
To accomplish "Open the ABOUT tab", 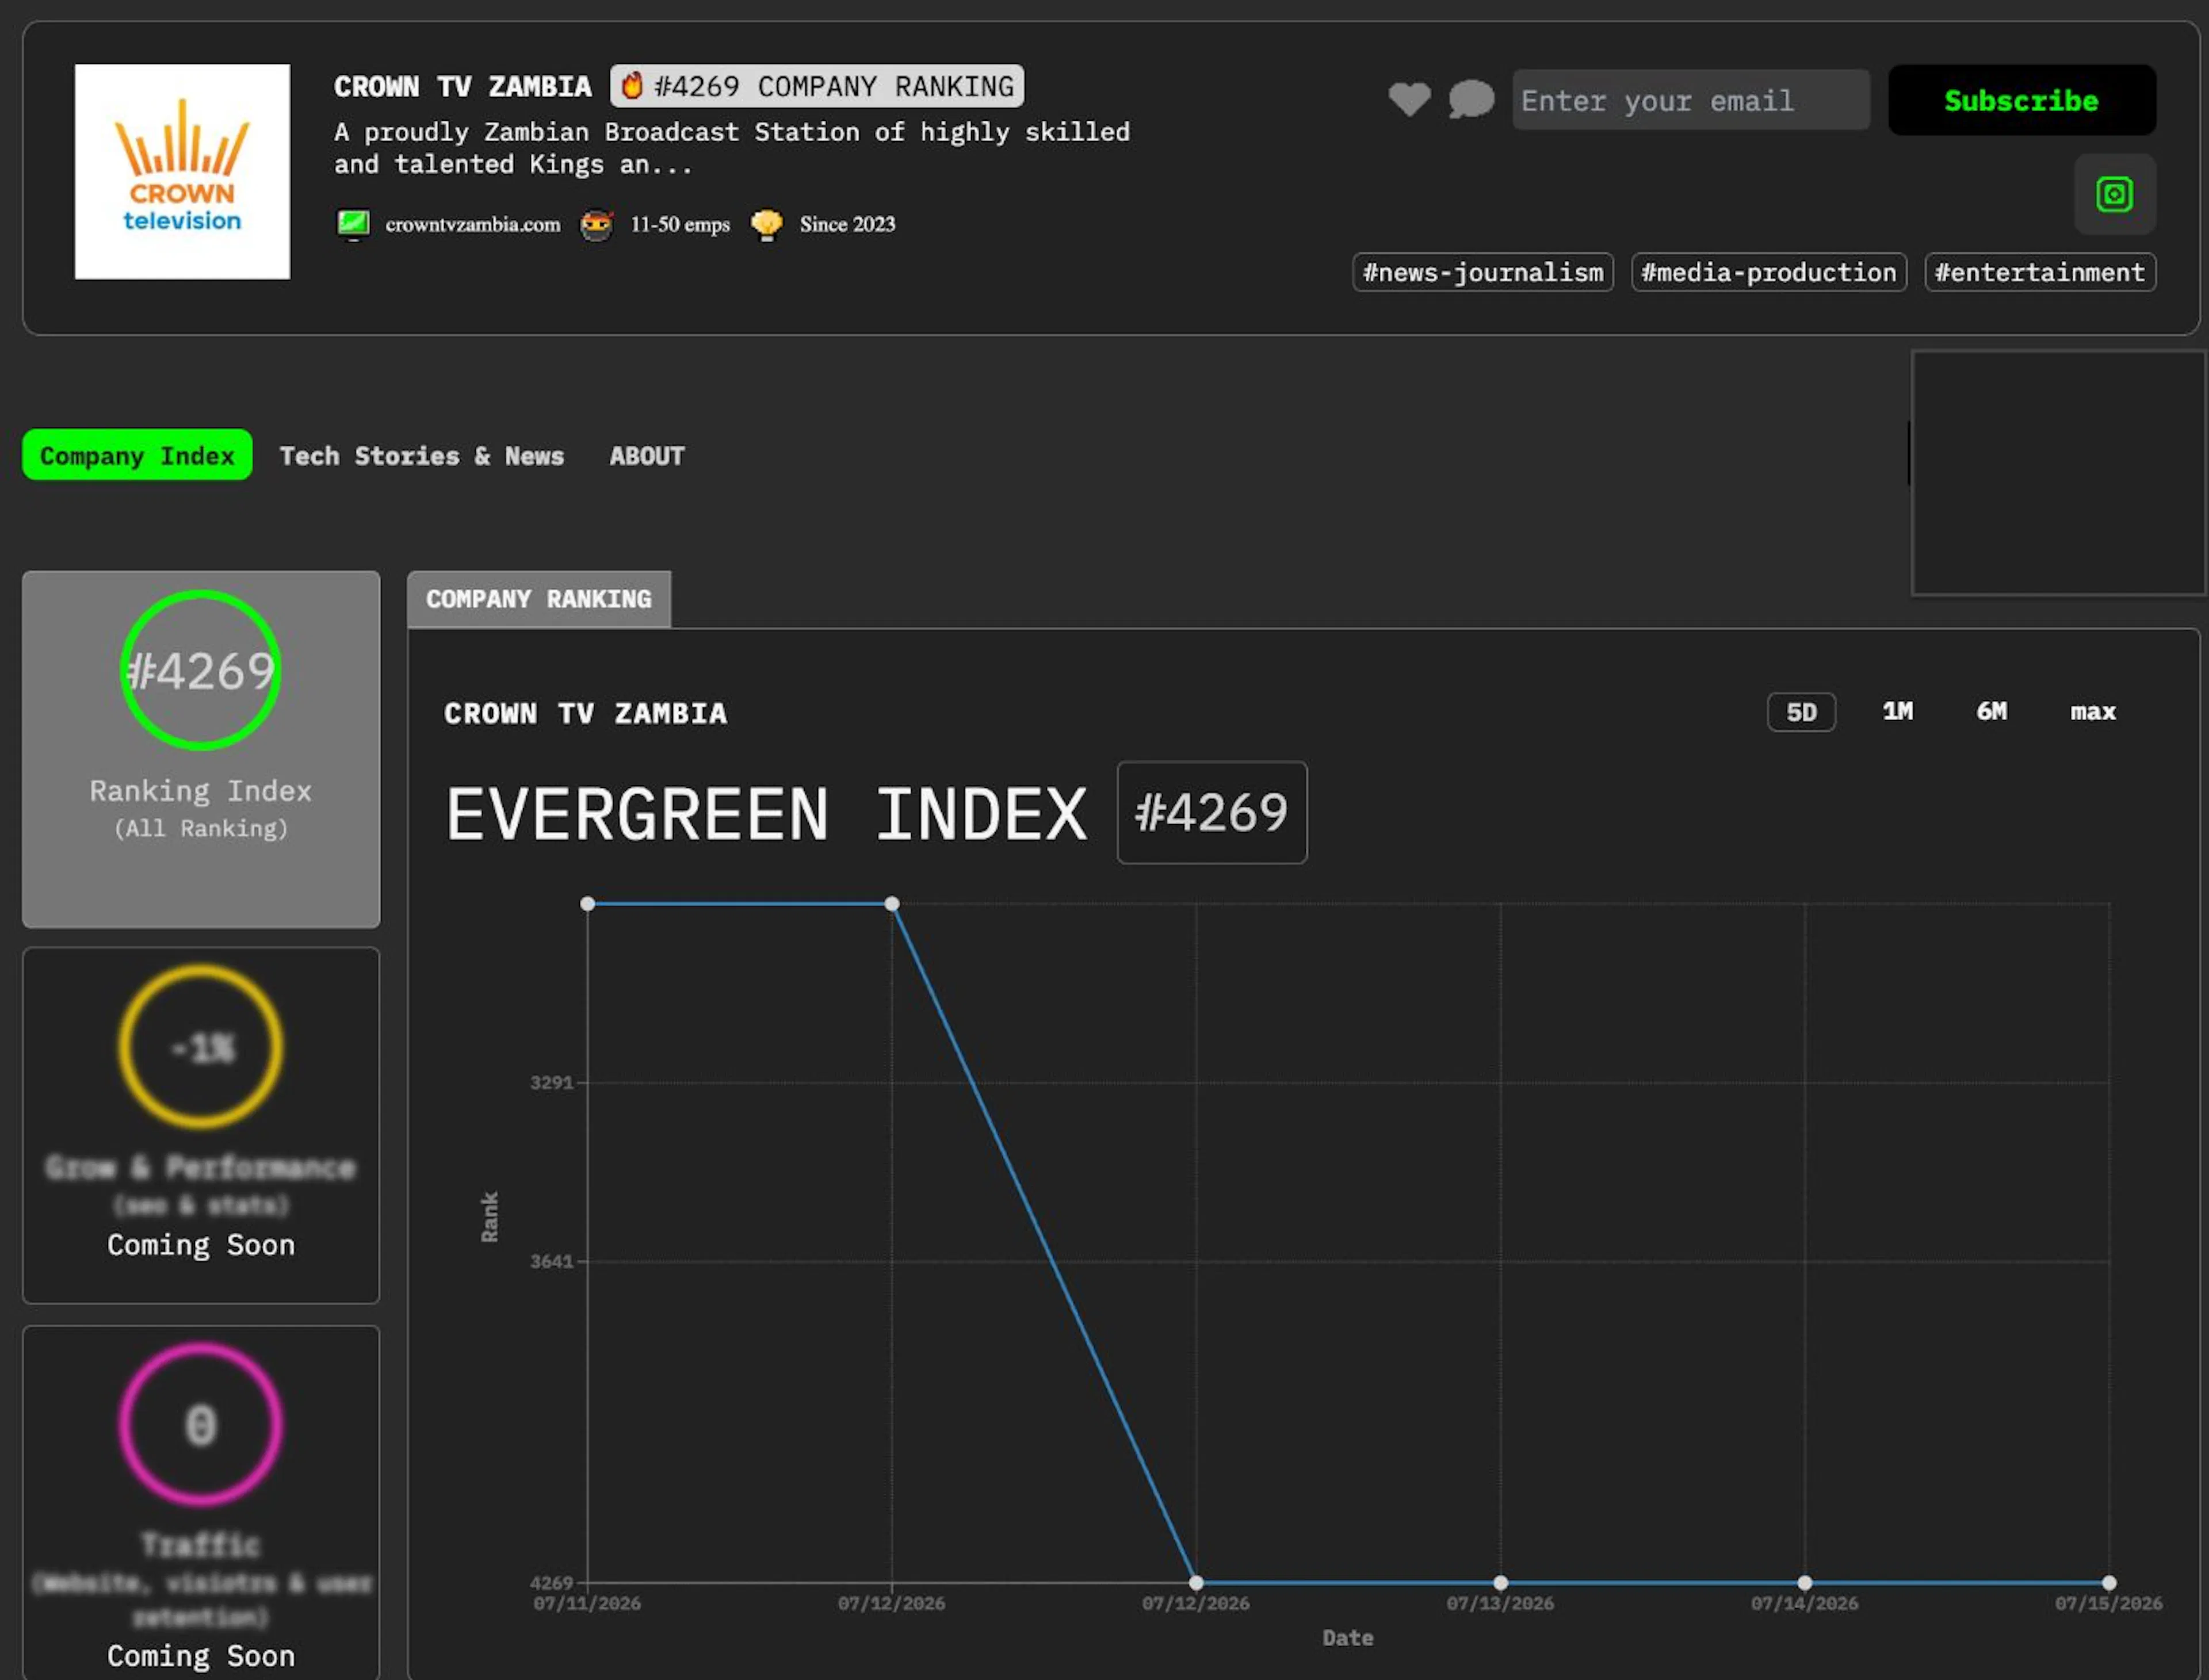I will coord(647,456).
